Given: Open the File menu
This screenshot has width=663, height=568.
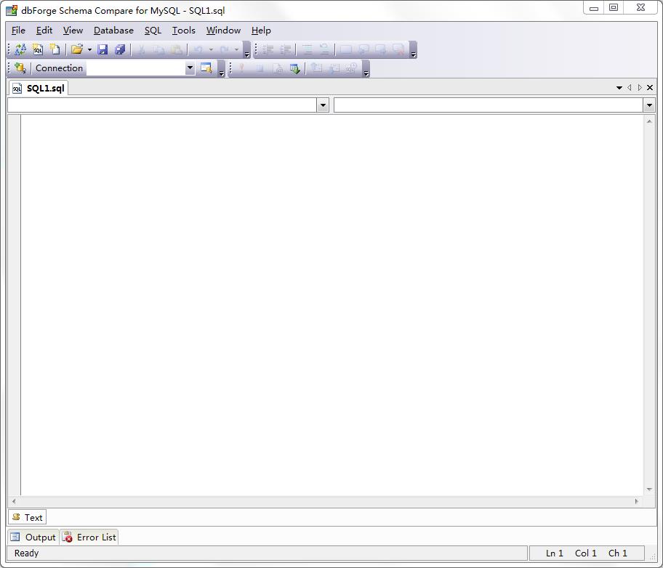Looking at the screenshot, I should pyautogui.click(x=18, y=31).
